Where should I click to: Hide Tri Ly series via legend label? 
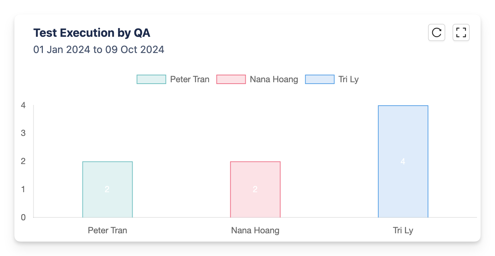click(x=349, y=79)
